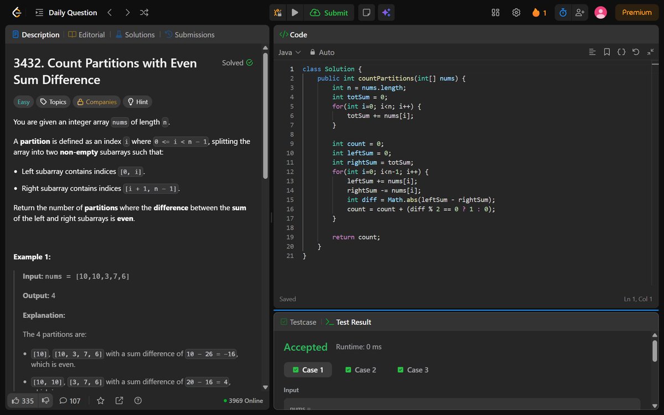
Task: Select Case 2 test case
Action: [360, 370]
